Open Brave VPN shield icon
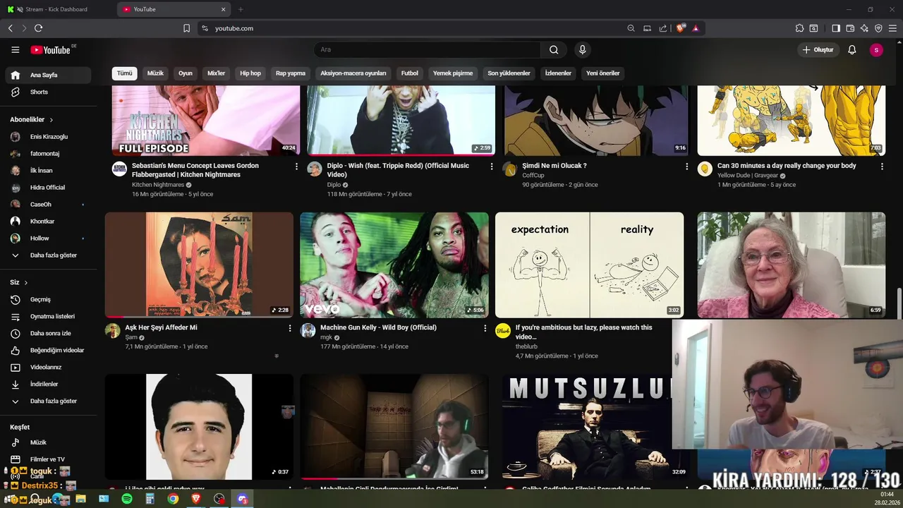 pyautogui.click(x=878, y=28)
